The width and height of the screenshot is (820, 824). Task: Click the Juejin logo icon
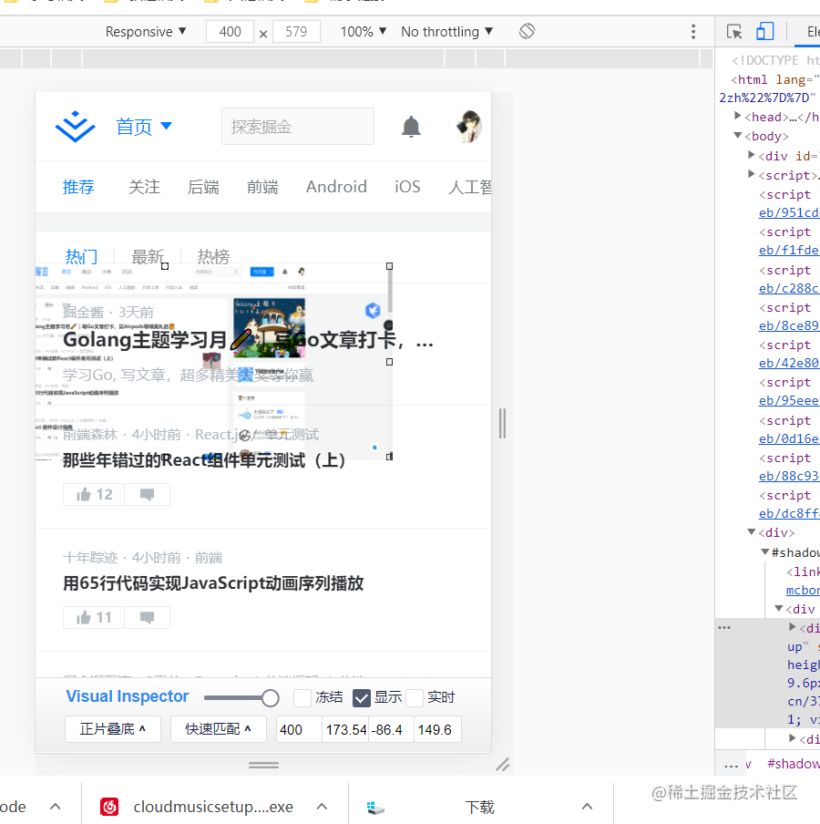75,127
